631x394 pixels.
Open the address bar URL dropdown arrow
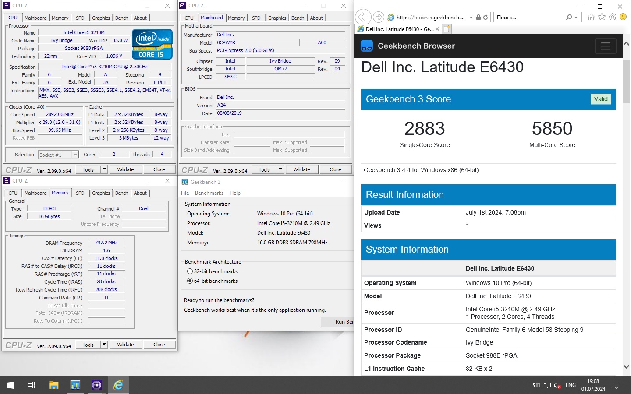(471, 18)
